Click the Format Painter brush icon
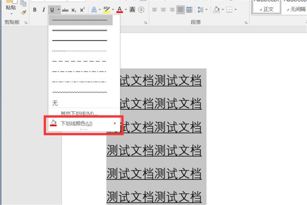 (x=24, y=12)
